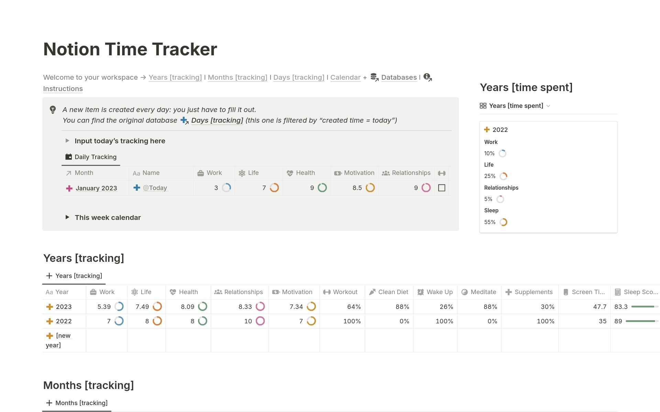The height and width of the screenshot is (412, 660).
Task: Click the blue plus icon beside @Today
Action: tap(137, 188)
